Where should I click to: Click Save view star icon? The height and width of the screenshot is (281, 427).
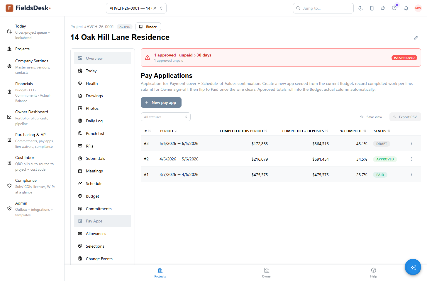[362, 117]
